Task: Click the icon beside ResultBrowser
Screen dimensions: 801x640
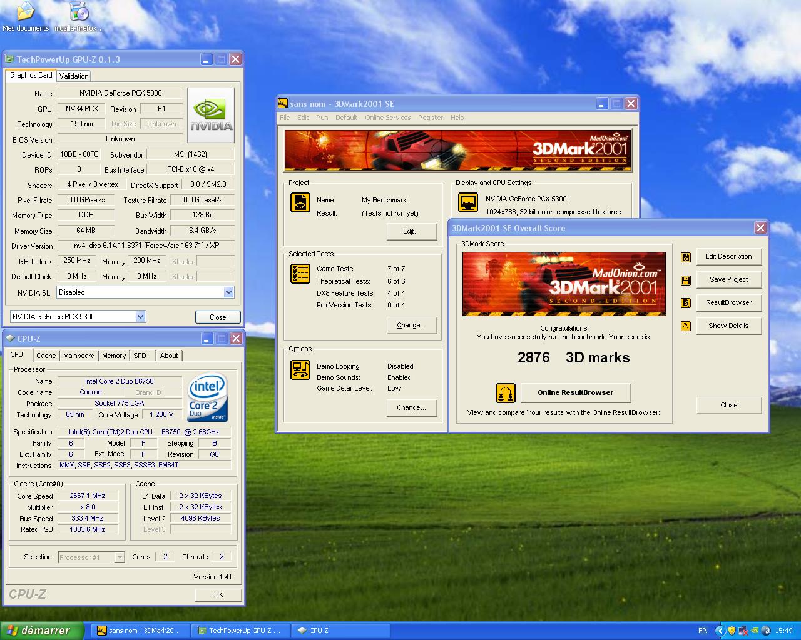Action: 686,303
